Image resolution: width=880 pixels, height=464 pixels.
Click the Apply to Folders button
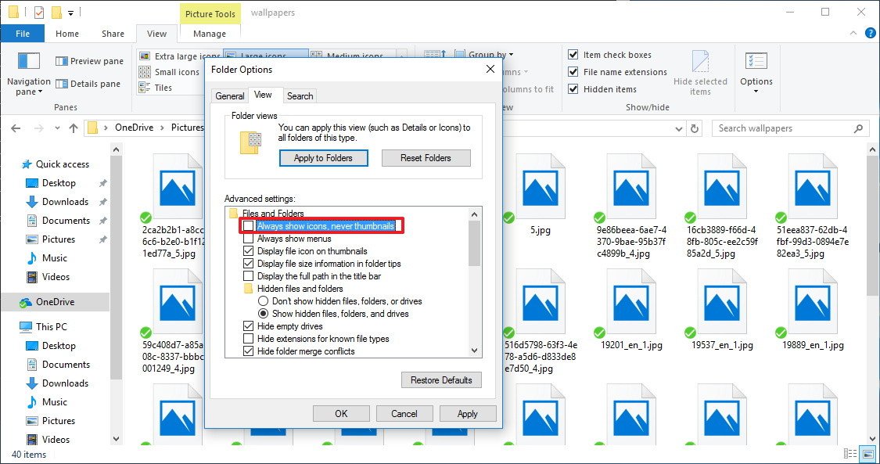[x=323, y=157]
